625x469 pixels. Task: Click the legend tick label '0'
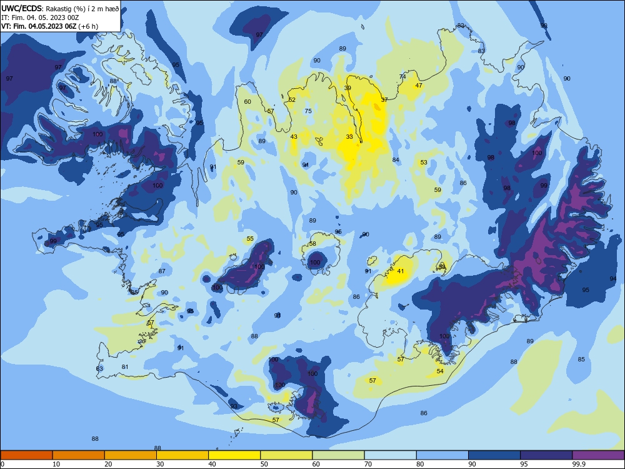coord(2,464)
